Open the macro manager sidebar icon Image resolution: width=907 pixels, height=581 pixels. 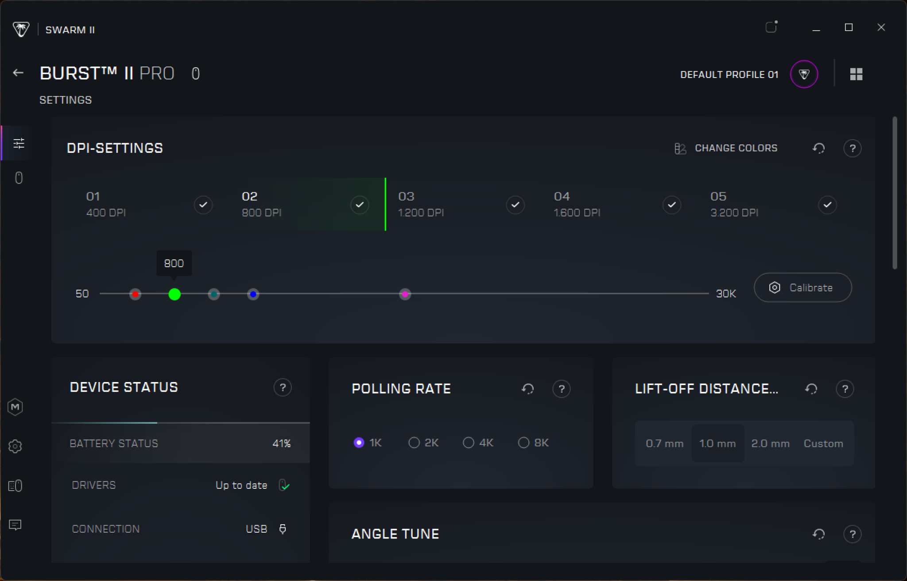[x=16, y=407]
